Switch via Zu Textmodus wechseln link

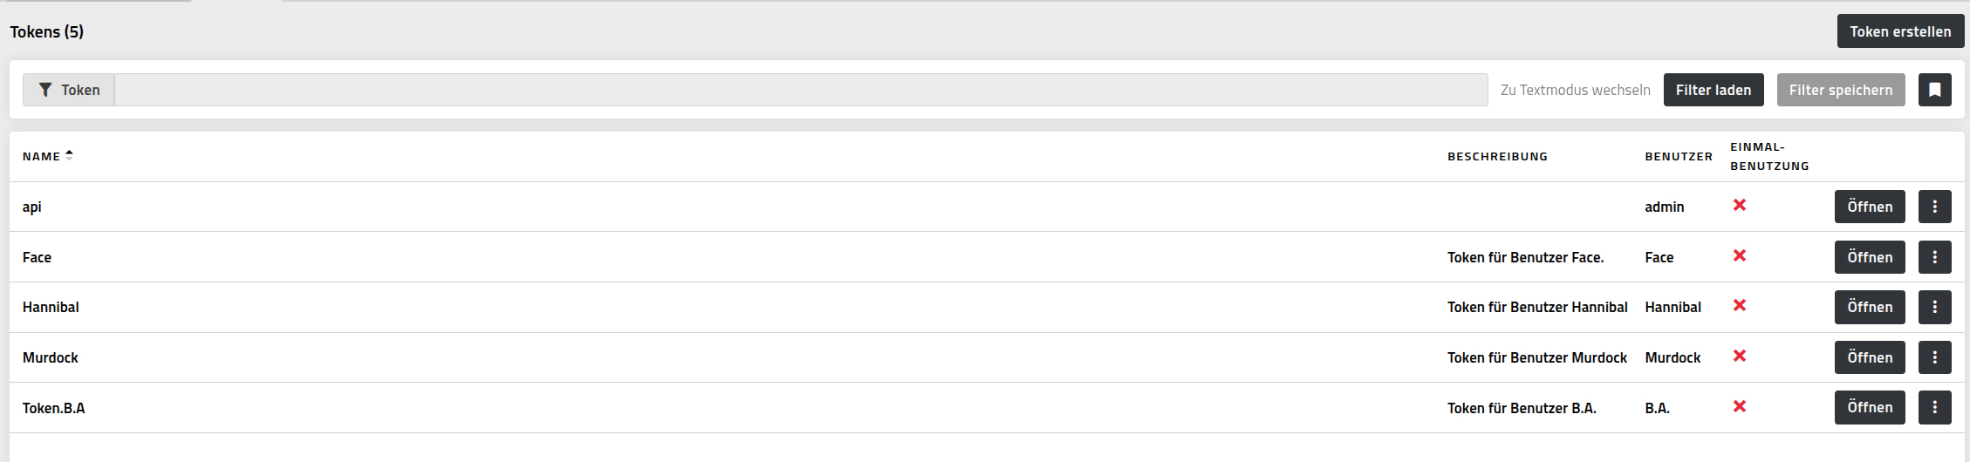1576,90
